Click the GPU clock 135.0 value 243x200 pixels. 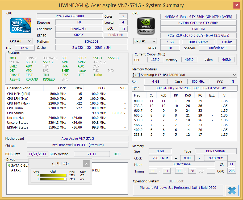tap(155, 60)
